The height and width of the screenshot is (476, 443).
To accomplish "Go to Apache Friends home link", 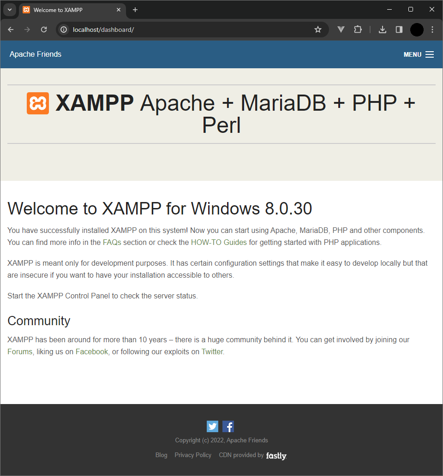I will [36, 54].
